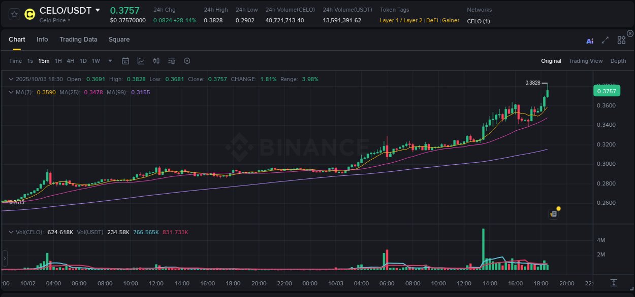
Task: Collapse the candle OHLC details row
Action: pyautogui.click(x=11, y=79)
